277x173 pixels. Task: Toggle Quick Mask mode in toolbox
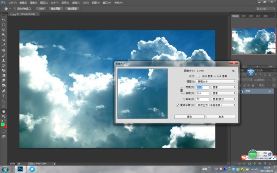pyautogui.click(x=4, y=131)
